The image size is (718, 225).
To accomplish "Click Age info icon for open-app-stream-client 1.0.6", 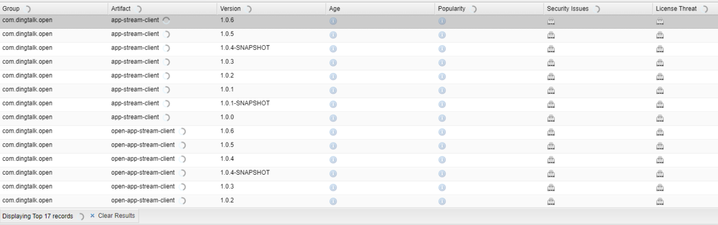I will [x=333, y=132].
